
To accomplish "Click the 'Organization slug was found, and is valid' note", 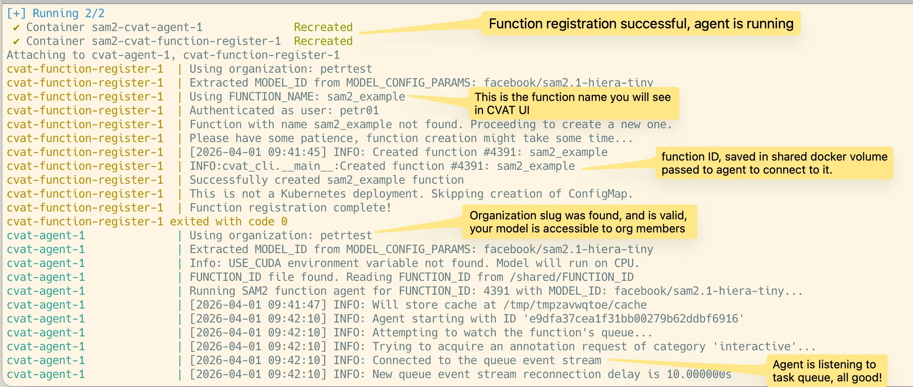I will [579, 222].
